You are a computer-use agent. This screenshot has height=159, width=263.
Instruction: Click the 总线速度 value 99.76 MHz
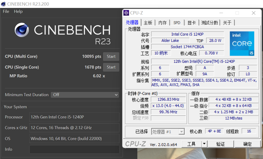coord(168,112)
